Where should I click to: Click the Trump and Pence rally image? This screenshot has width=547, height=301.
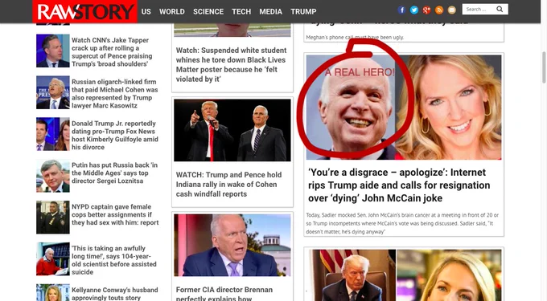232,130
